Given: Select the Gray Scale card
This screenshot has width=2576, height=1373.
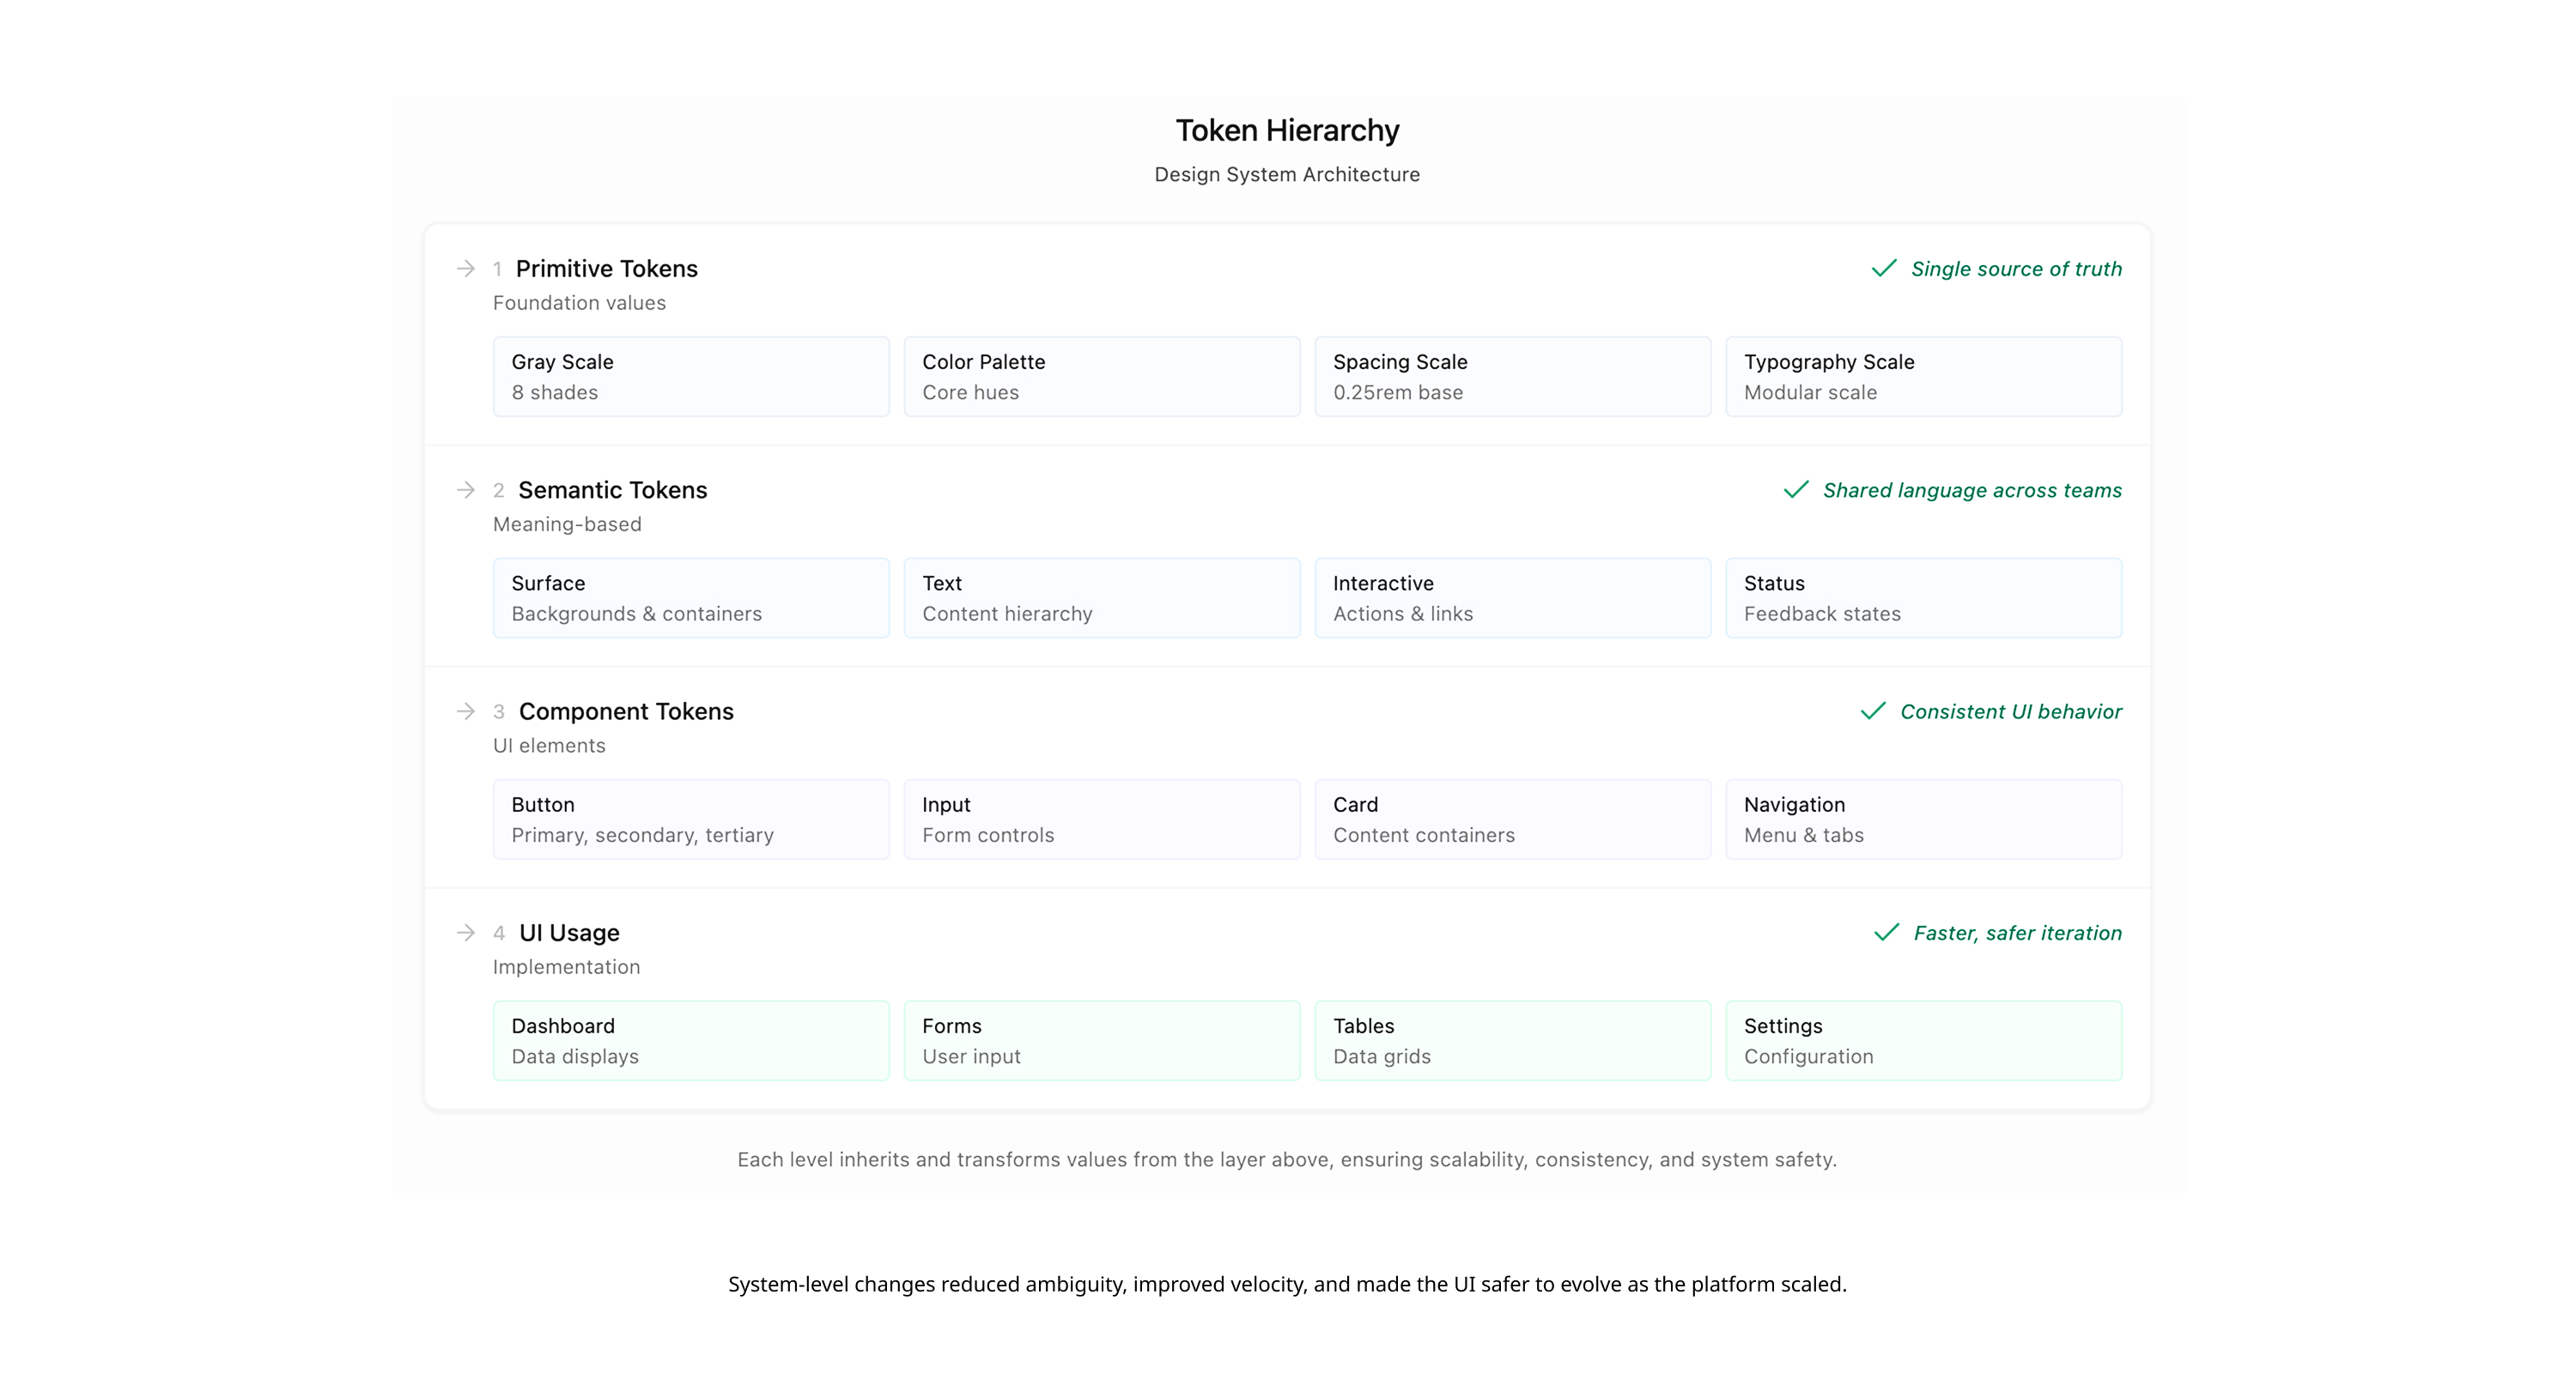Looking at the screenshot, I should click(x=690, y=377).
